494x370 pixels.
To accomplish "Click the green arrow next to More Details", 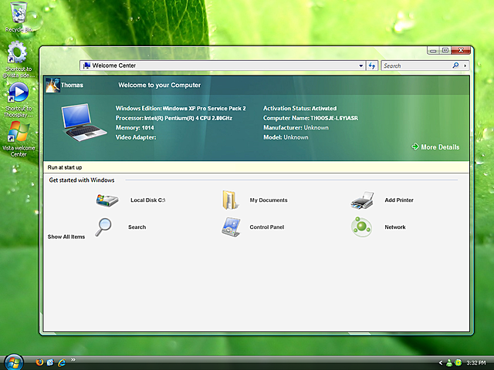I will coord(415,146).
